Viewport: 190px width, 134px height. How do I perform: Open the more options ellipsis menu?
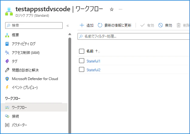(120, 9)
